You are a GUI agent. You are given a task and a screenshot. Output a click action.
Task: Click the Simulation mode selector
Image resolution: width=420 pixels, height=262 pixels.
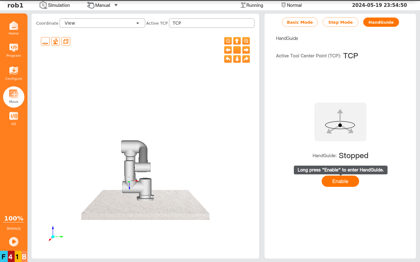tap(55, 5)
